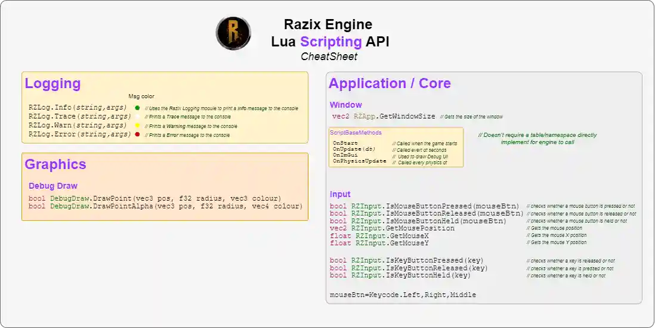655x328 pixels.
Task: Select 'RZInput.IsMouseButtonReleased(mouseBtn)' line
Action: click(427, 213)
